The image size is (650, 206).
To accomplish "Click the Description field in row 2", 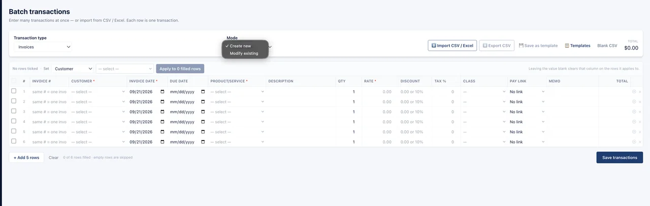I will coord(301,102).
